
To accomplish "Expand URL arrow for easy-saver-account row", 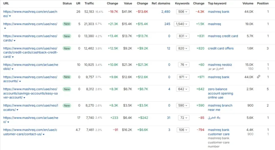I will tap(24, 98).
